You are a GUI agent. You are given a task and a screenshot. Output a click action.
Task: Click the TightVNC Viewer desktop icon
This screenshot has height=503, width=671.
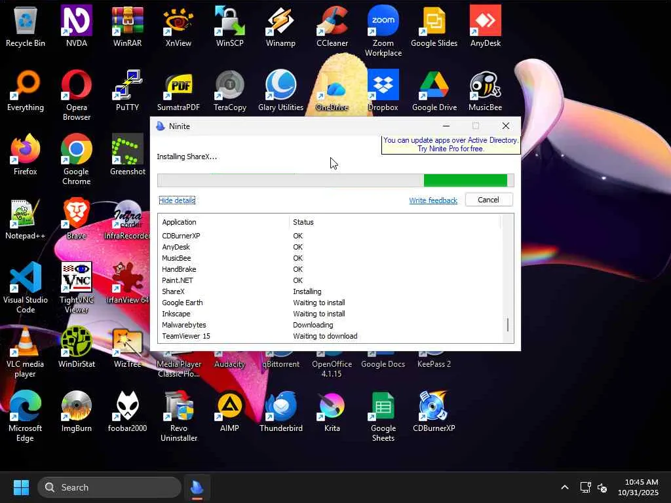coord(77,288)
